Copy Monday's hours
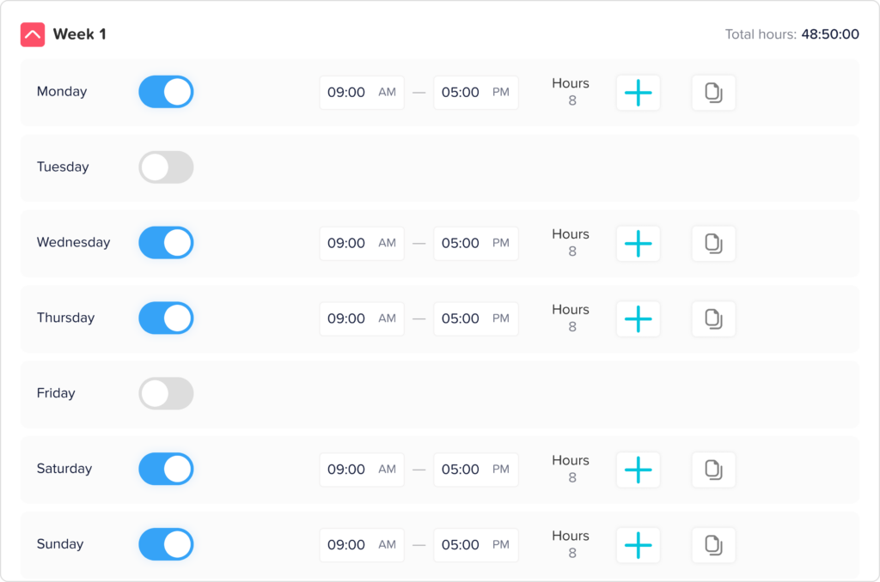This screenshot has height=582, width=880. (713, 93)
